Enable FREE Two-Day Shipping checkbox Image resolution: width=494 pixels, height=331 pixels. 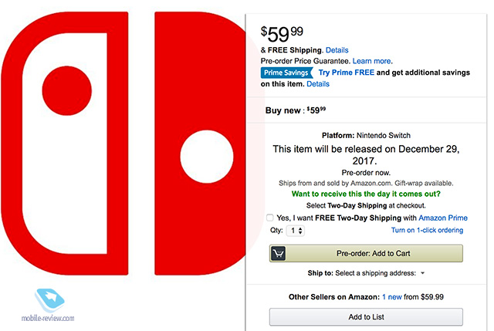[x=269, y=218]
